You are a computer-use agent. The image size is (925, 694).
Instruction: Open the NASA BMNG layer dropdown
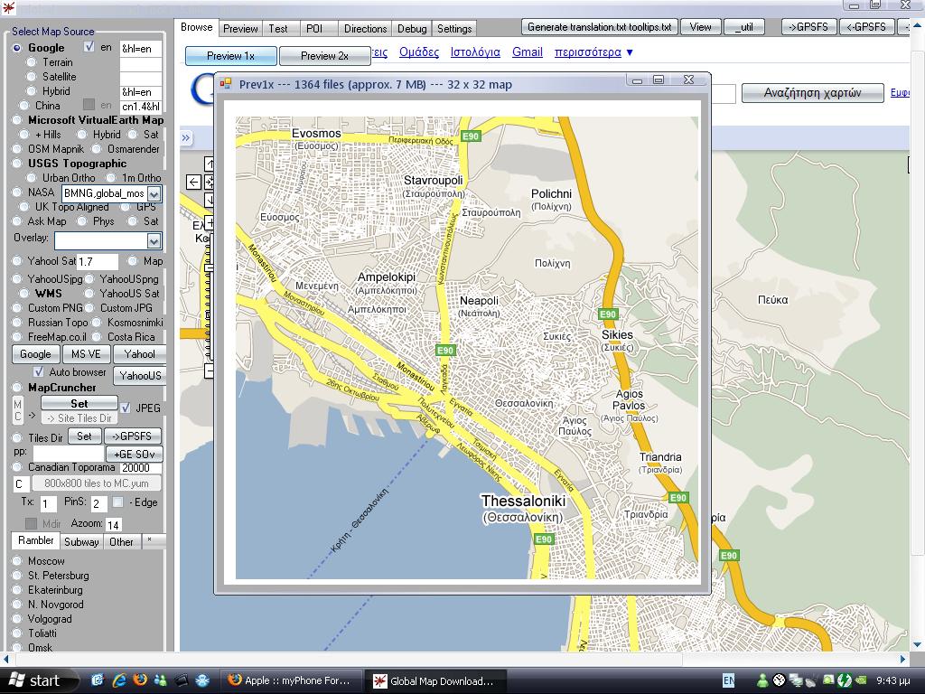coord(154,193)
